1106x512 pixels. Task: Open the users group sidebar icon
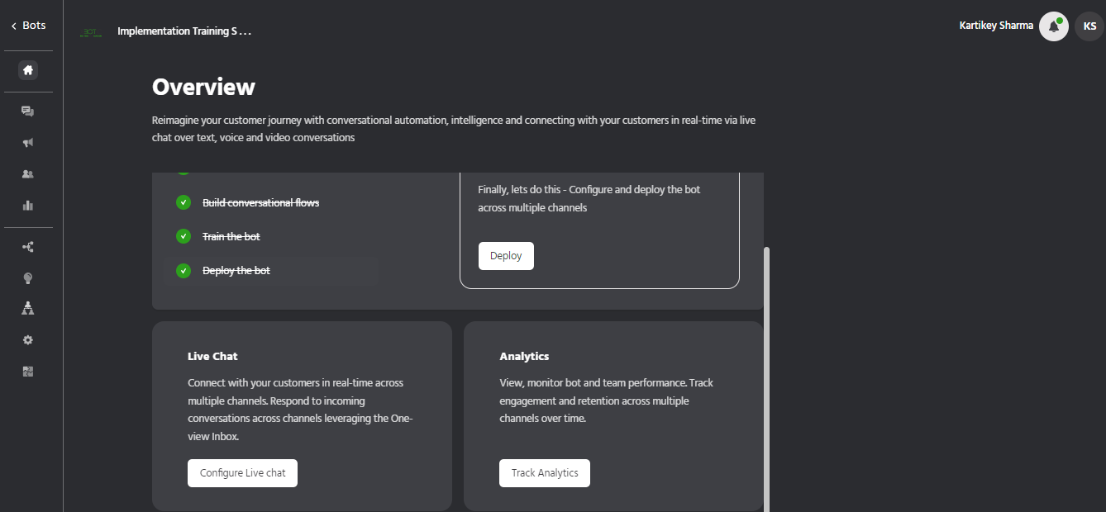pos(28,174)
